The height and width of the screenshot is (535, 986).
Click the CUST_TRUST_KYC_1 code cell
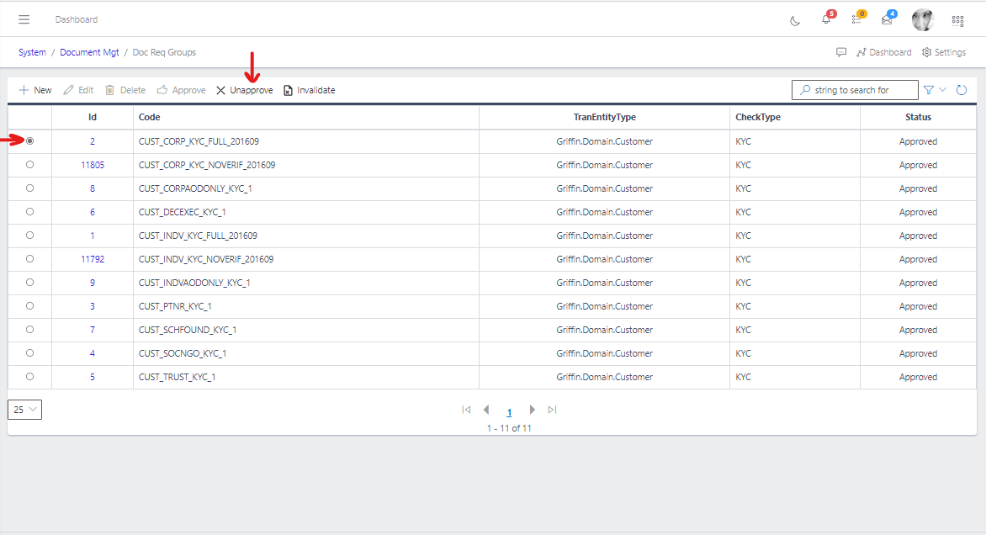(305, 377)
